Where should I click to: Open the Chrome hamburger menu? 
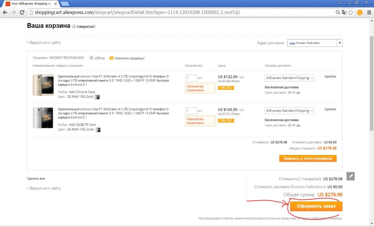tap(369, 12)
